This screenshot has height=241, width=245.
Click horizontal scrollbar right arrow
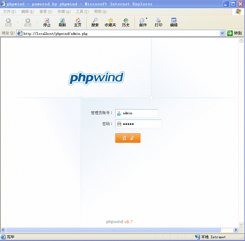point(236,230)
